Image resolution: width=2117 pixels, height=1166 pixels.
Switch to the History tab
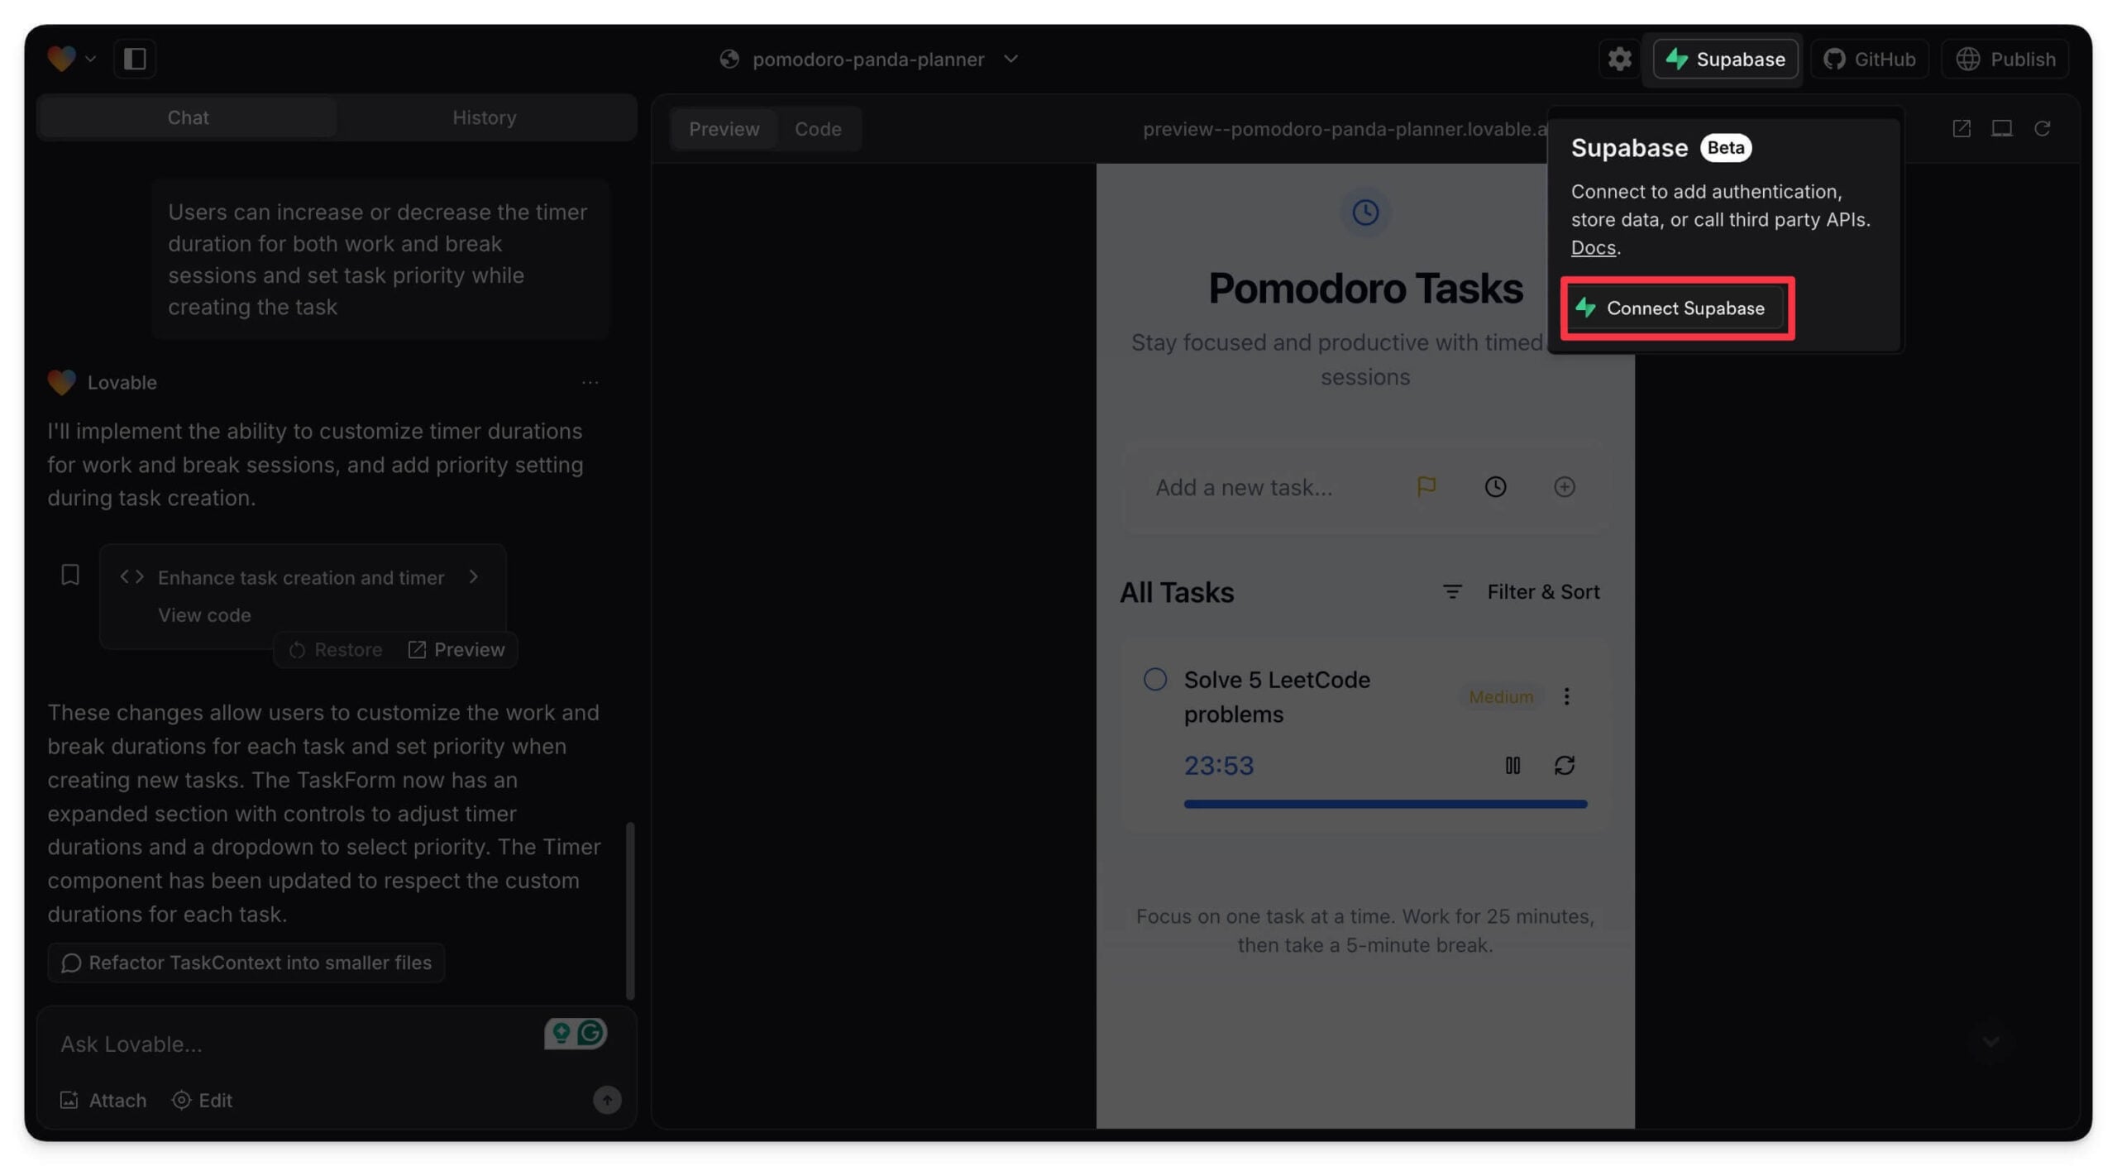point(485,117)
